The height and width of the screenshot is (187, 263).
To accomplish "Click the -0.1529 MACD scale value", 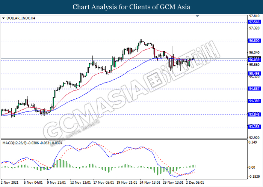I will pos(254,177).
